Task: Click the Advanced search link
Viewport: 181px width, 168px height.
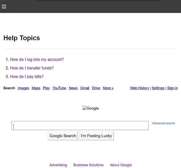Action: 163,123
